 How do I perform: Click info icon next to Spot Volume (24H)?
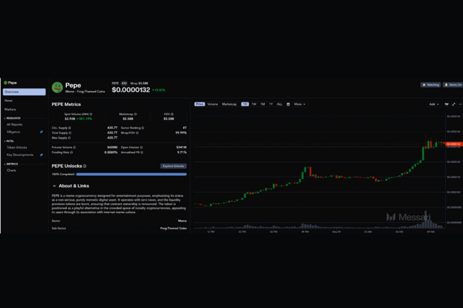tap(91, 114)
